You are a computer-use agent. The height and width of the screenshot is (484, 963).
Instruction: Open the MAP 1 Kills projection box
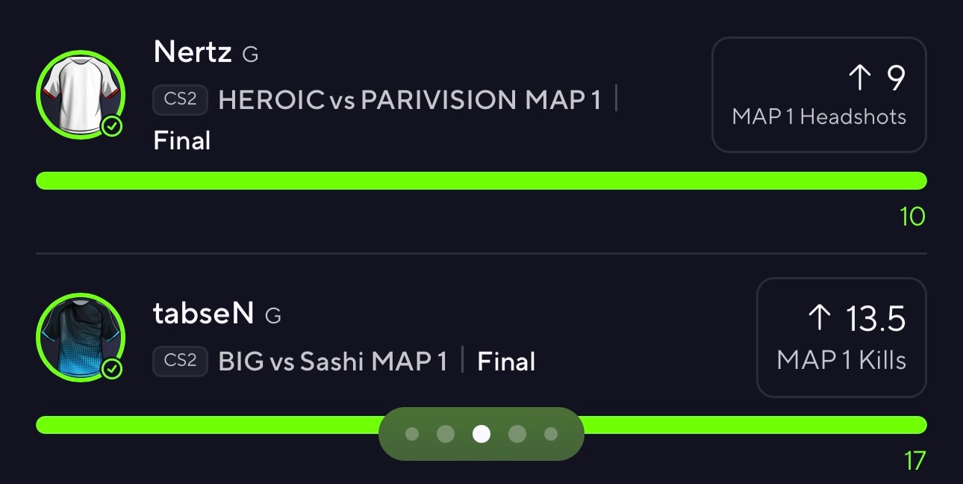[x=841, y=338]
